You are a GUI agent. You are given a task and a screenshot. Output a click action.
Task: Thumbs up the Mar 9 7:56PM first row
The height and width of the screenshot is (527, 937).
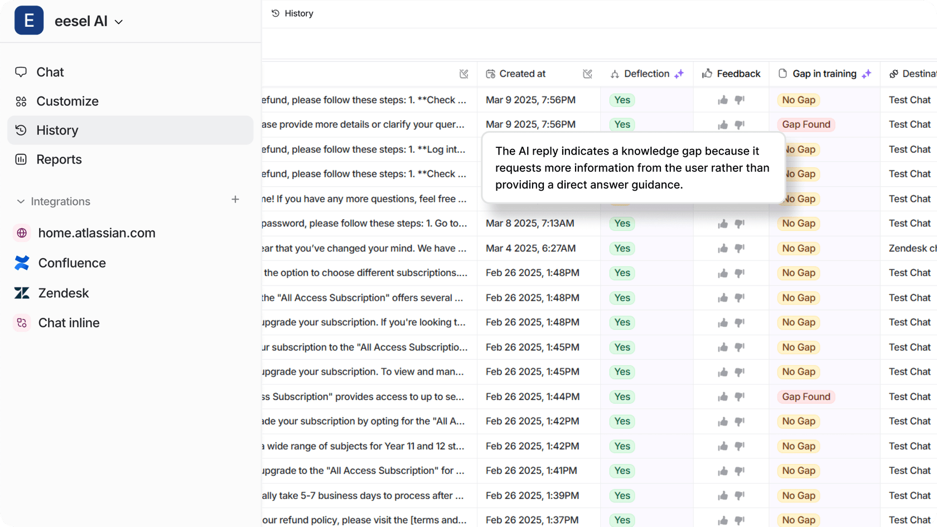723,100
